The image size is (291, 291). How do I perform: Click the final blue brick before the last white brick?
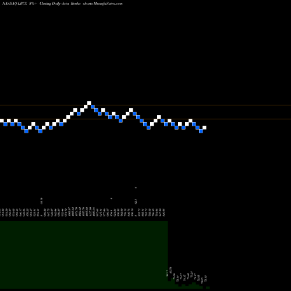(x=201, y=131)
